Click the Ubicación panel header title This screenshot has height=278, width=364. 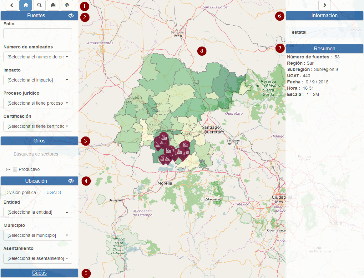[36, 181]
